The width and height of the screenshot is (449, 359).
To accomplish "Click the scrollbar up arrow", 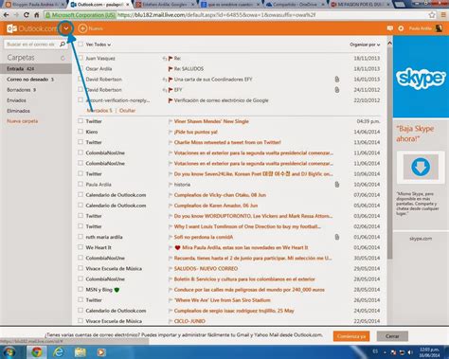I will (x=389, y=43).
